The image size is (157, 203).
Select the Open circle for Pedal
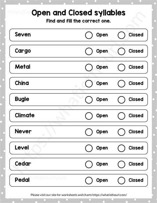[89, 180]
